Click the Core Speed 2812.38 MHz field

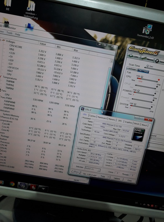point(96,154)
